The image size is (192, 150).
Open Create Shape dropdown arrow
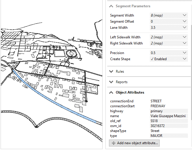[x=184, y=59]
